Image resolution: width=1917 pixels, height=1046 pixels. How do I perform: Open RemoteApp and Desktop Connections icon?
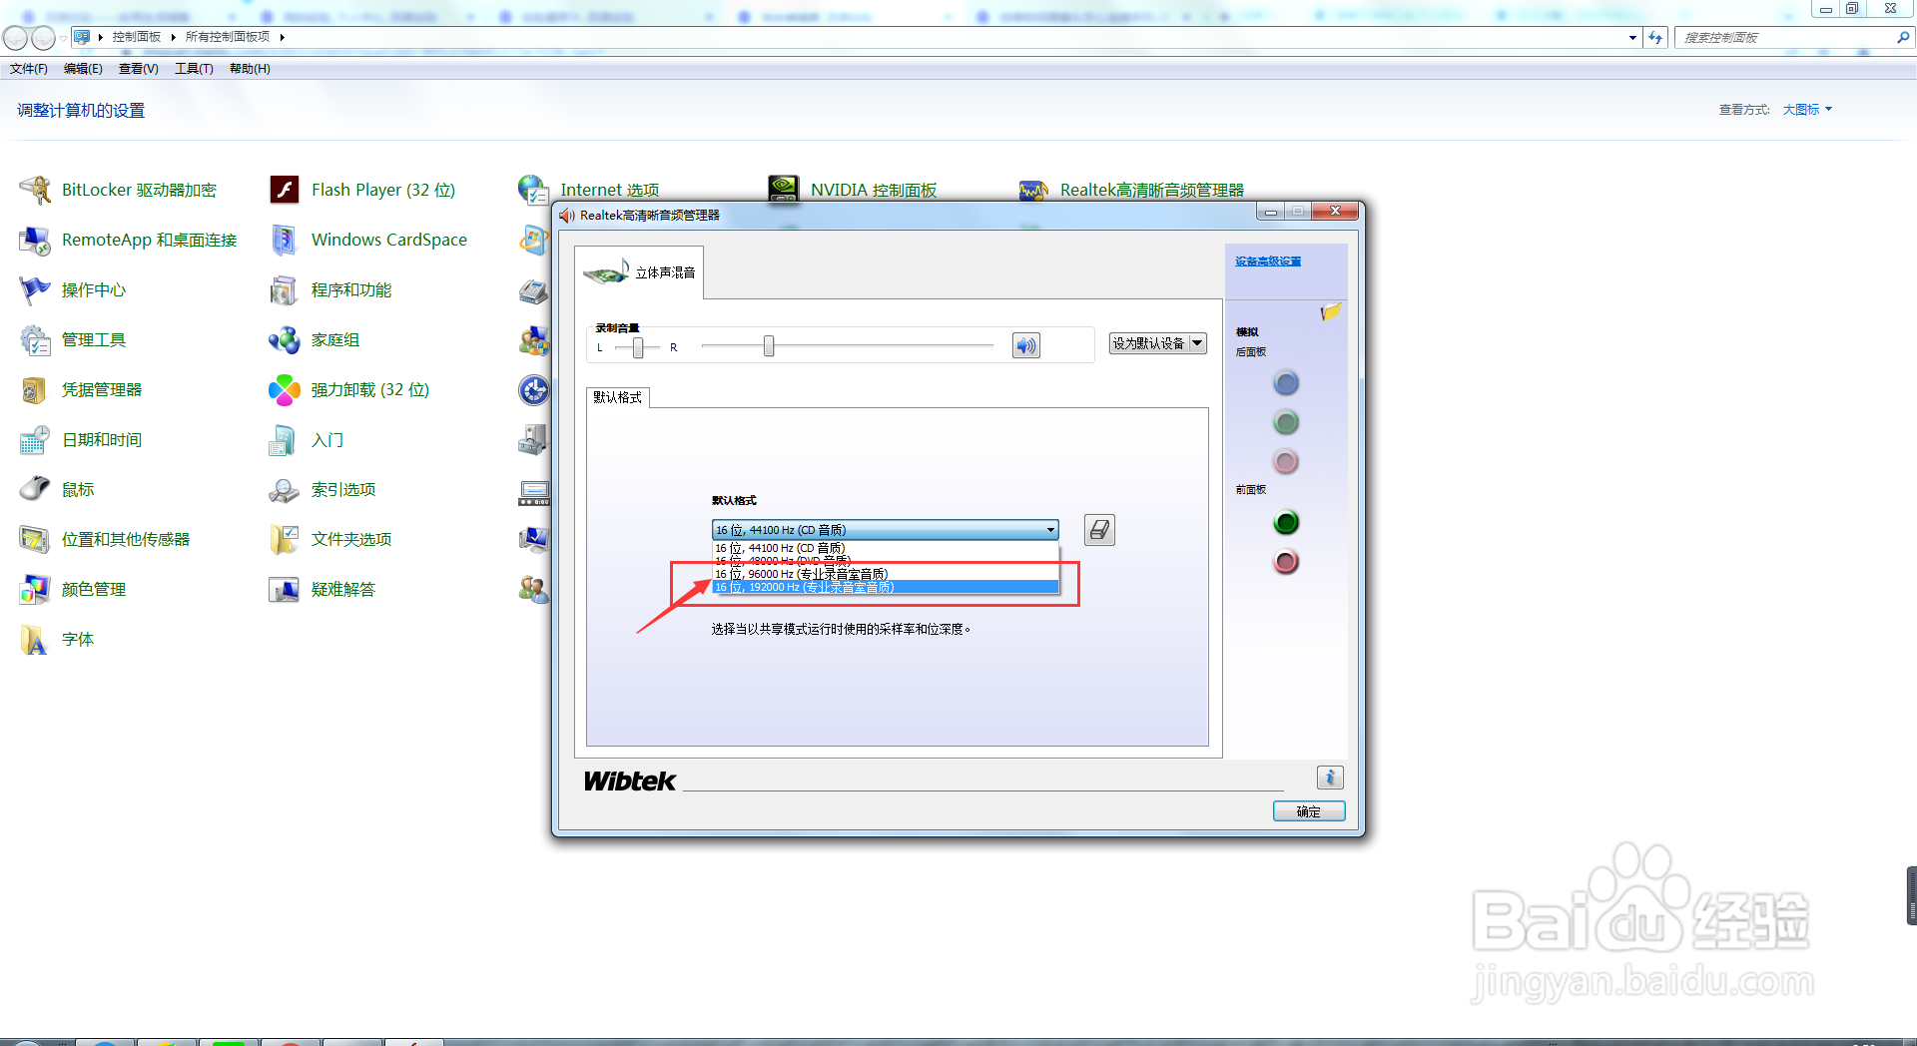(x=35, y=240)
